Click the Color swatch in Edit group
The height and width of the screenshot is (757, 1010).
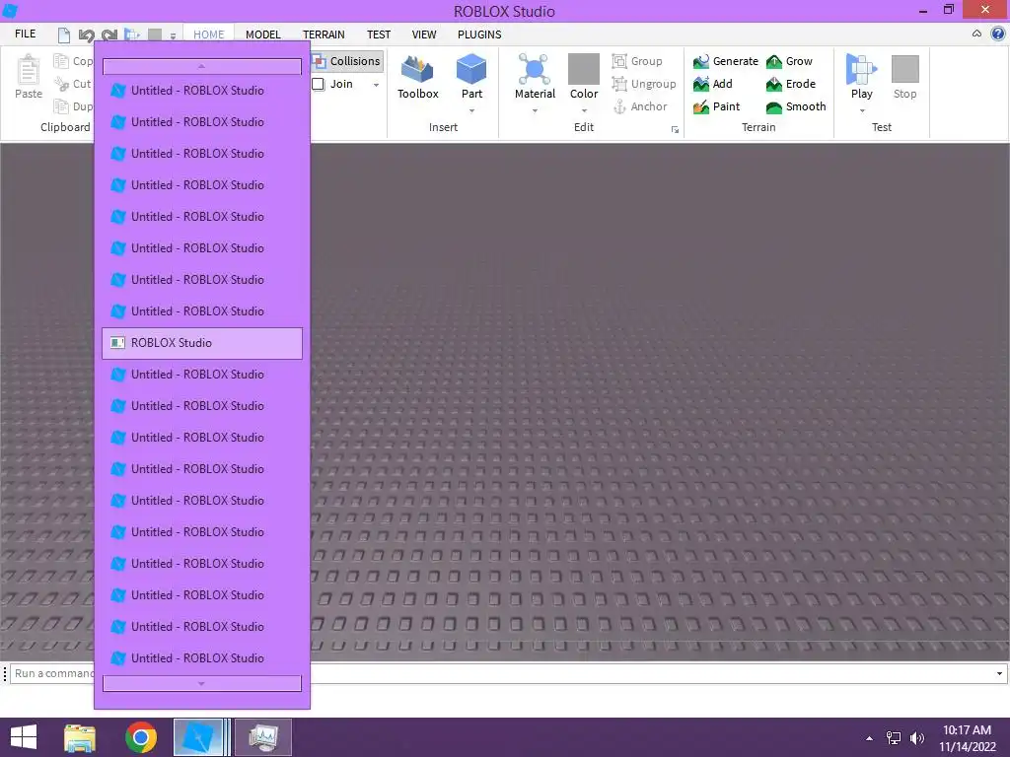[584, 69]
